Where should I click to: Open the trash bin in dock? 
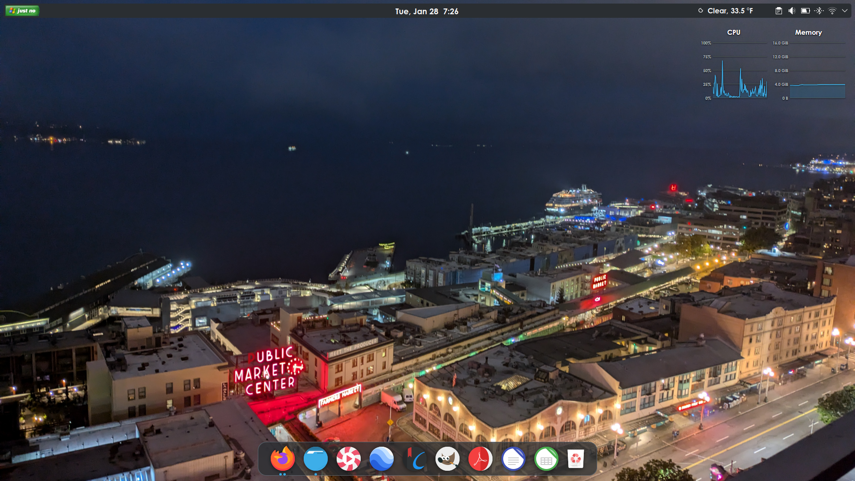click(575, 459)
